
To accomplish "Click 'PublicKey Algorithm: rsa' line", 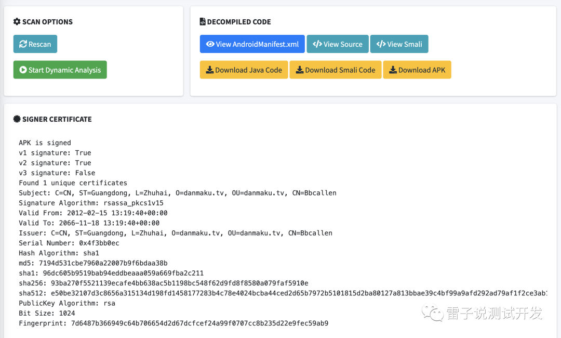I will point(67,303).
